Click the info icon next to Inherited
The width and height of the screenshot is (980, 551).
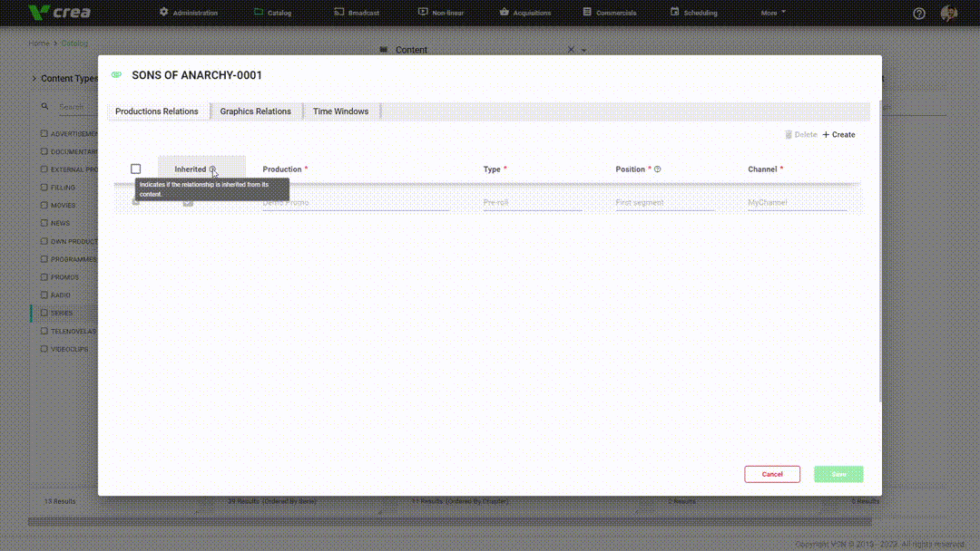pos(212,169)
